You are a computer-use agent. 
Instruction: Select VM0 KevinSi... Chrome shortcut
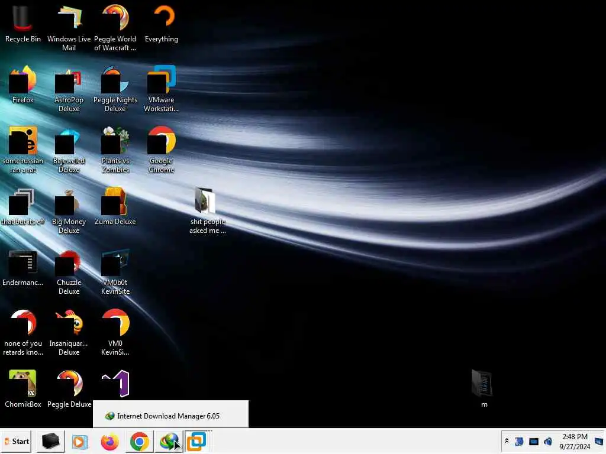tap(115, 333)
